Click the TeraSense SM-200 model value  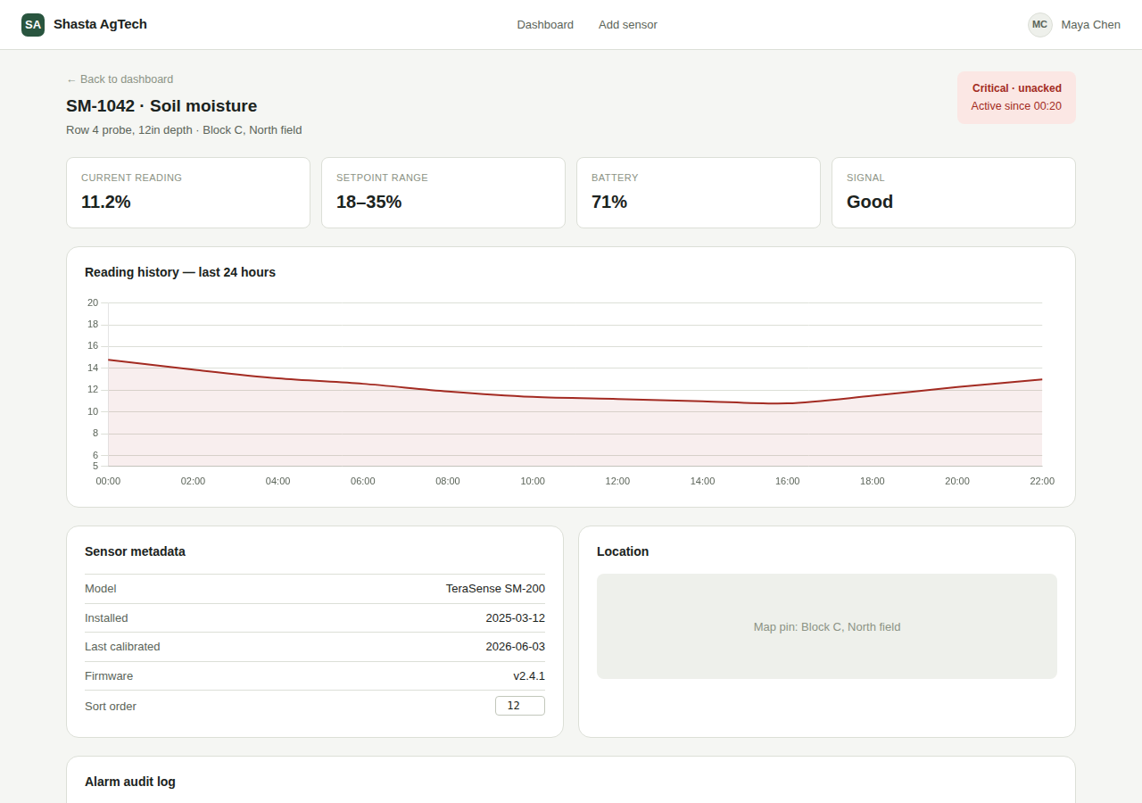pos(495,589)
